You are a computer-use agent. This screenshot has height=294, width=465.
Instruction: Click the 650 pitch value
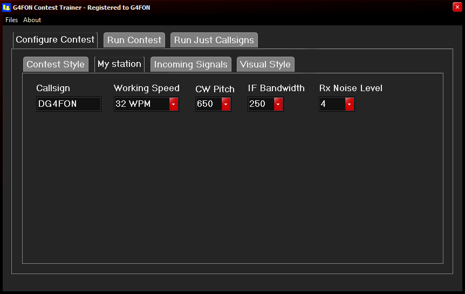pos(205,104)
